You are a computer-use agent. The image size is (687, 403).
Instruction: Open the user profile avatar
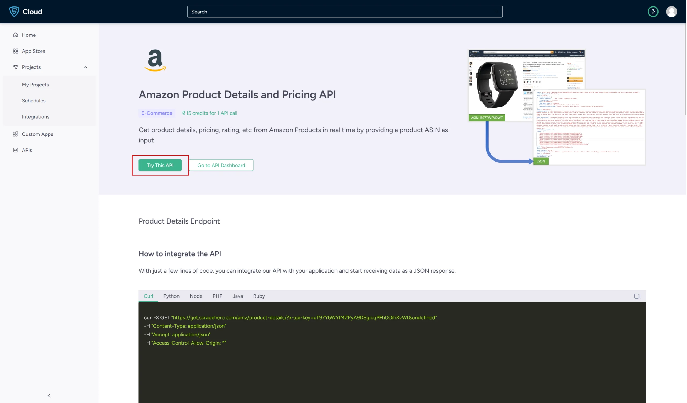[672, 12]
